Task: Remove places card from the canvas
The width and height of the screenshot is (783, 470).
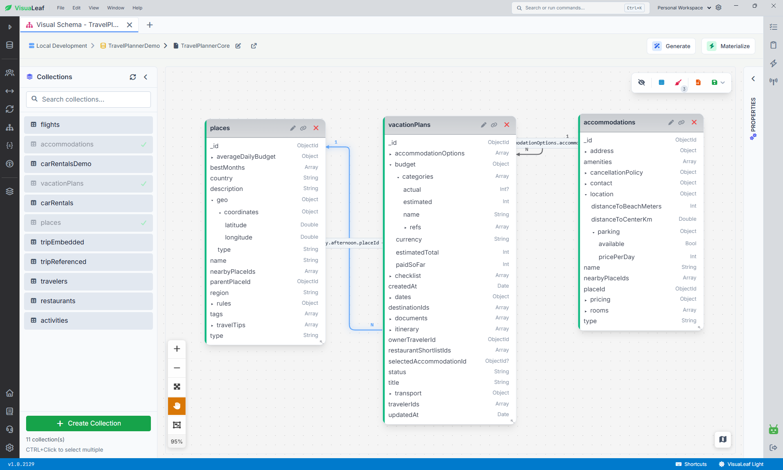Action: 316,128
